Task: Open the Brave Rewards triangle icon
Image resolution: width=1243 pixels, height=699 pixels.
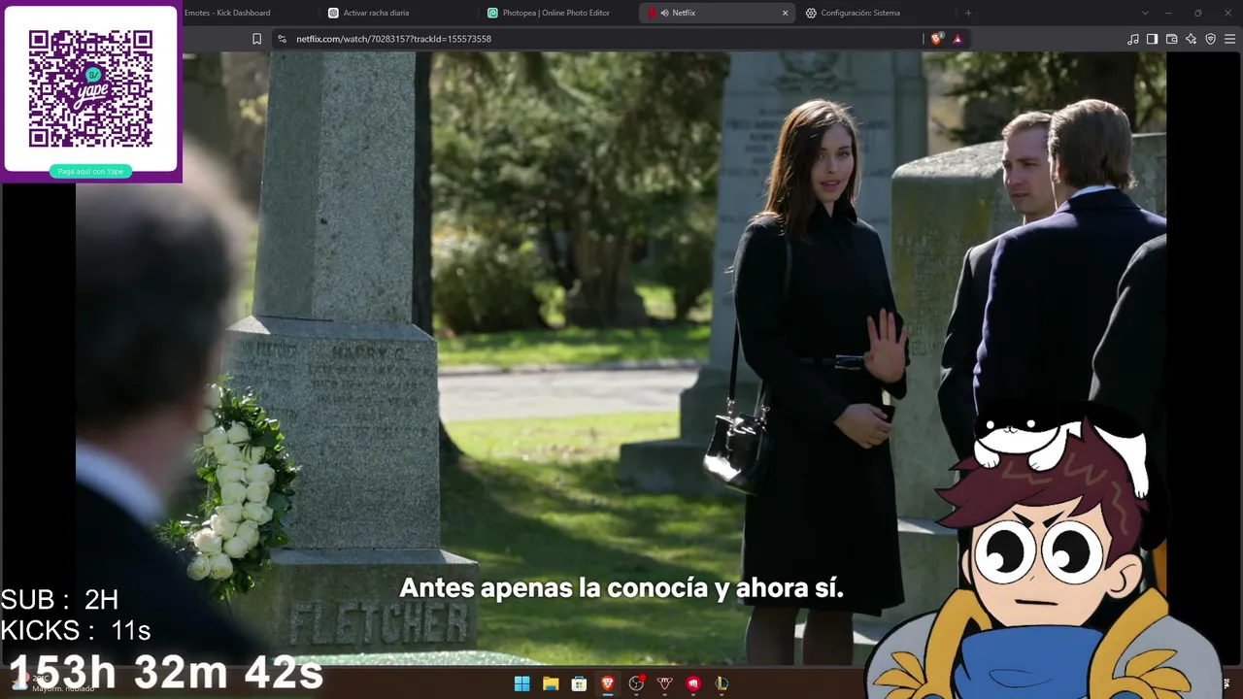Action: (x=957, y=39)
